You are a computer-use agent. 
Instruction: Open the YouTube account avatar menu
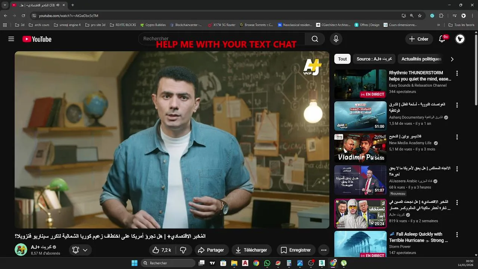pos(460,39)
